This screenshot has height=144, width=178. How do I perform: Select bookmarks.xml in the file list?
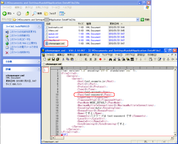(56, 27)
